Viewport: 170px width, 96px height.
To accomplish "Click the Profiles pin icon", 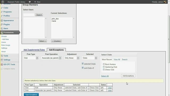I will click(2, 16).
